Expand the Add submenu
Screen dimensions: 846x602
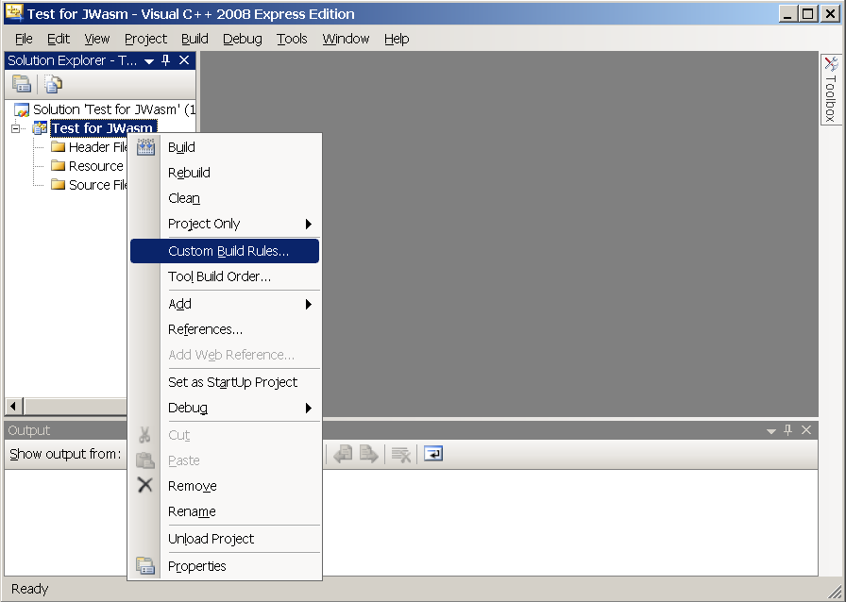point(308,304)
